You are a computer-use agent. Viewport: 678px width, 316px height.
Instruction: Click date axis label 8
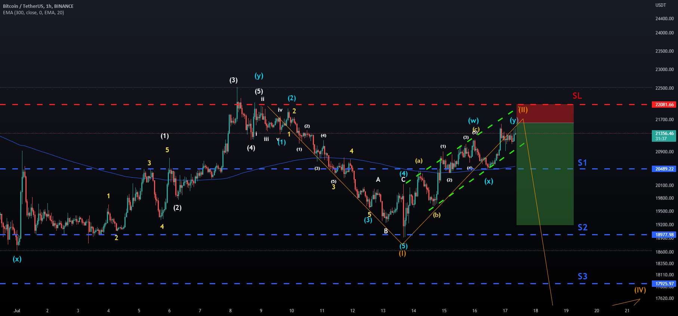pyautogui.click(x=230, y=311)
